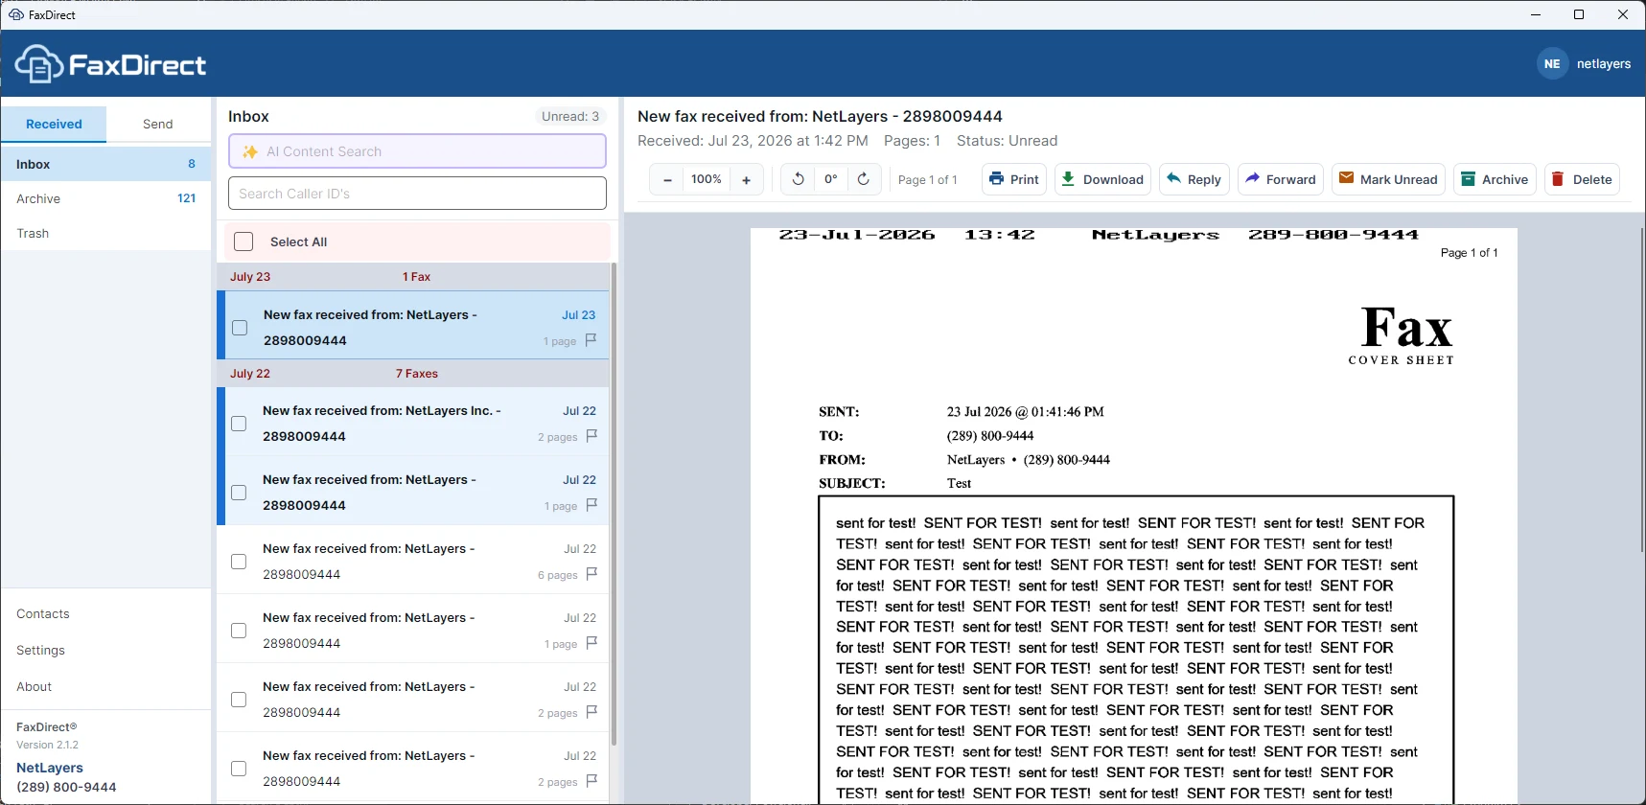Click the 100% zoom level value

707,179
